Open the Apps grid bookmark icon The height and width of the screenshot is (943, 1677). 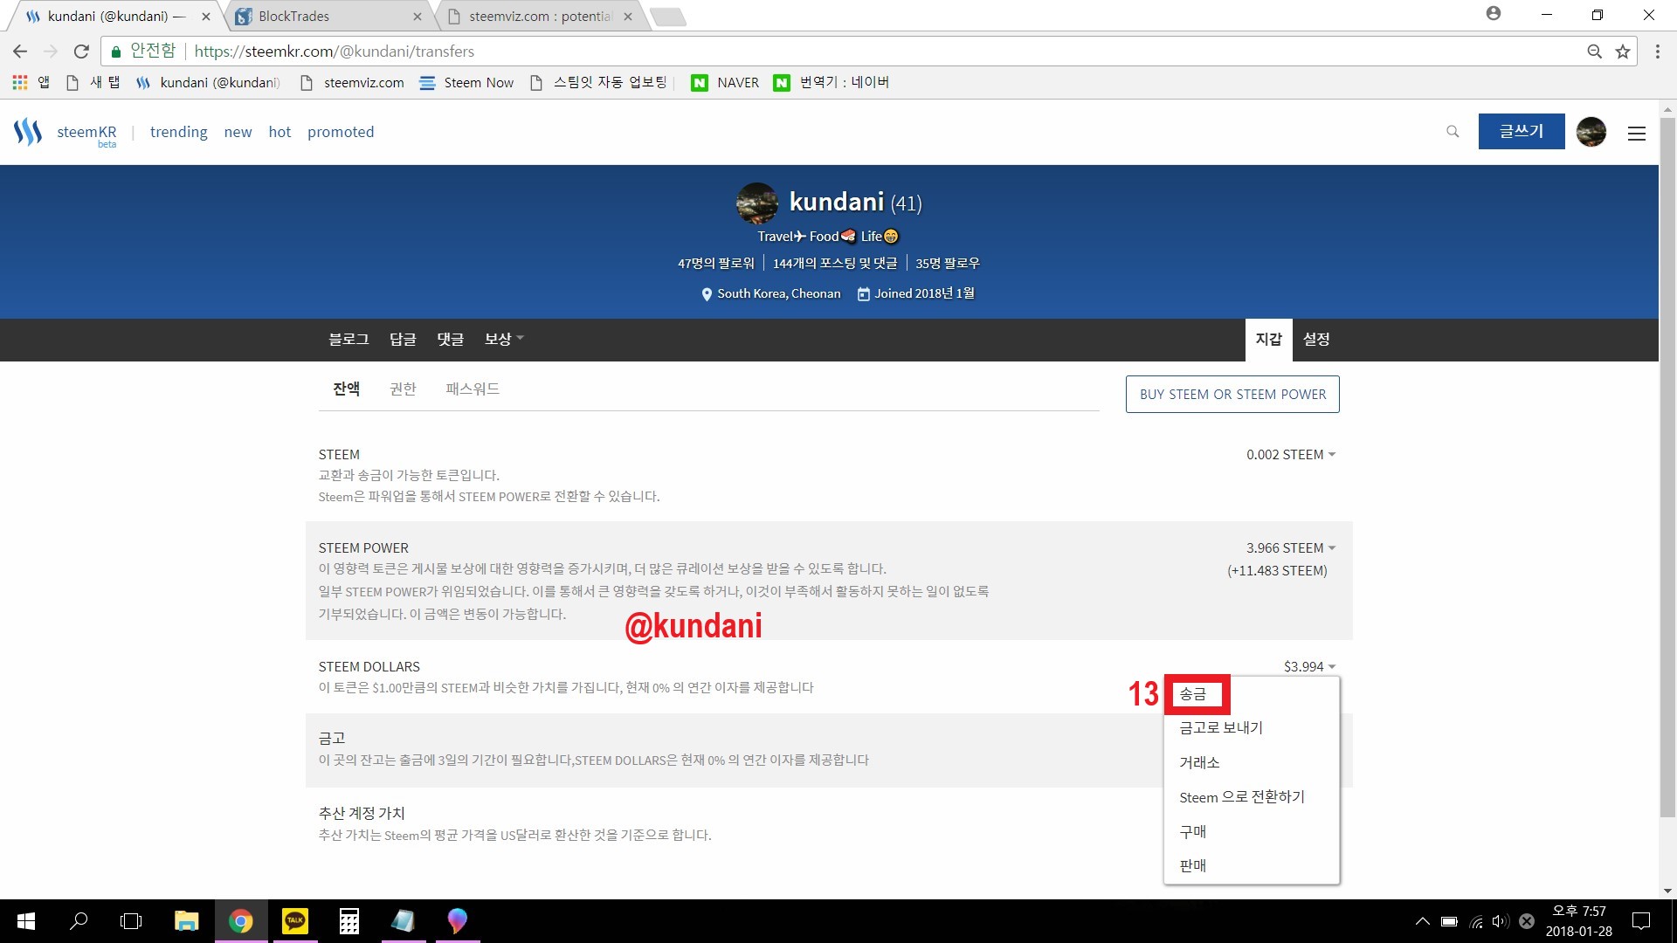[19, 82]
